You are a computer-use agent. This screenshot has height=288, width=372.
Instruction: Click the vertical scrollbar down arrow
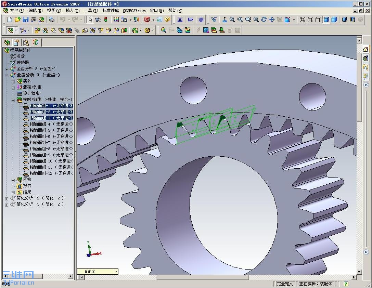[359, 272]
